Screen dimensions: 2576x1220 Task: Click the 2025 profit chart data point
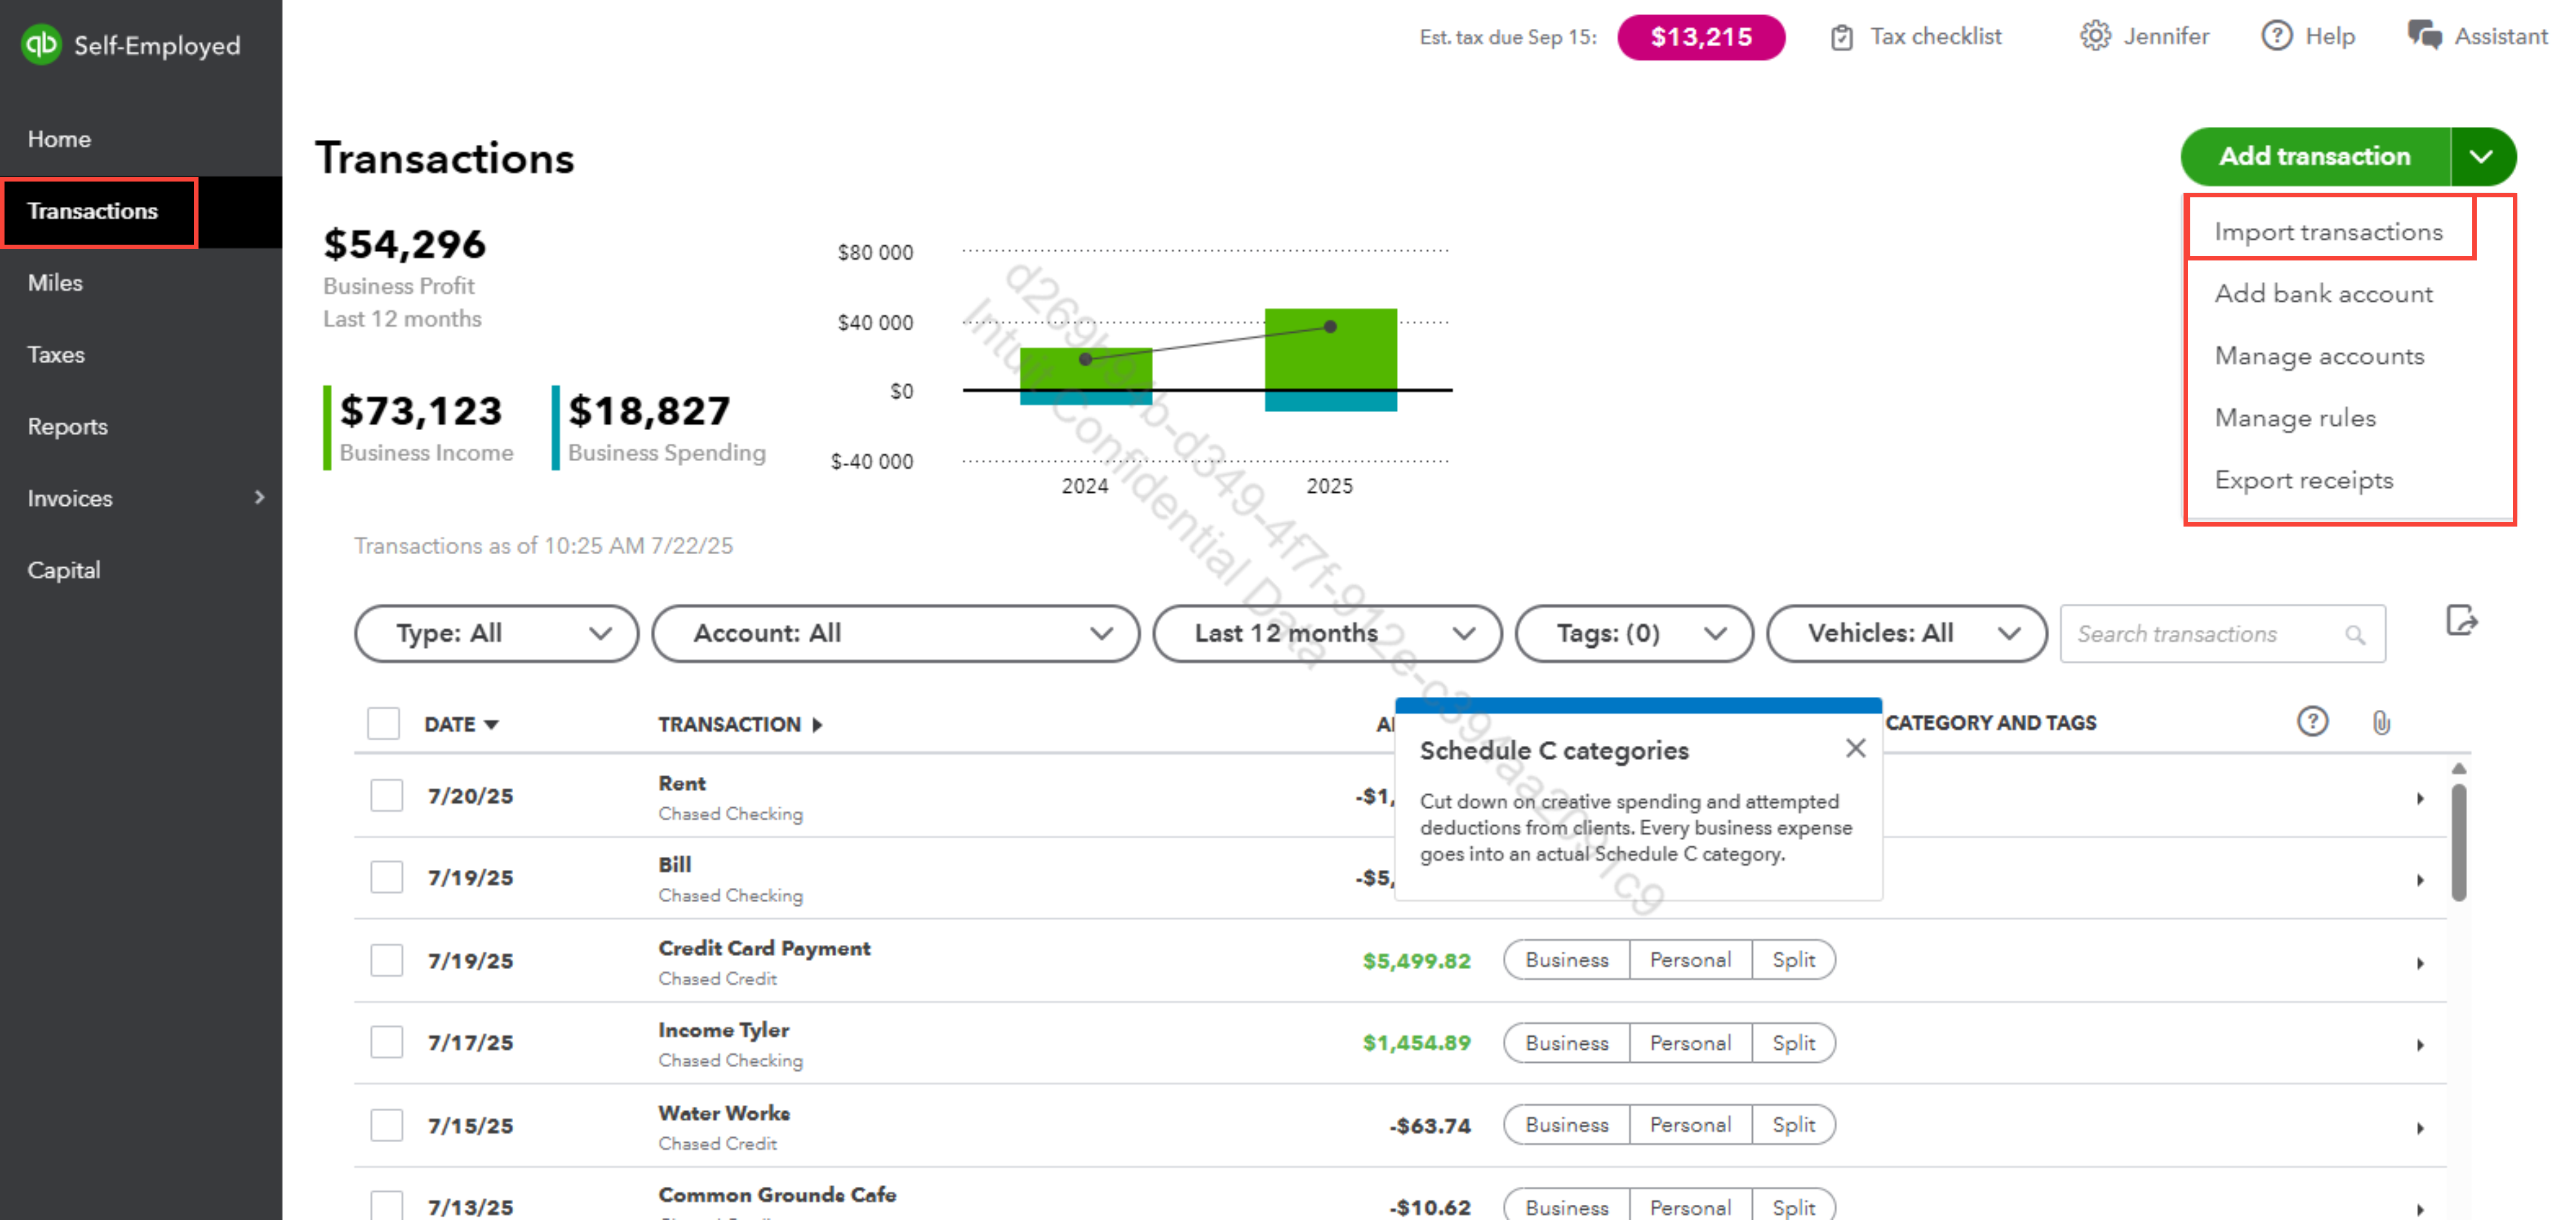coord(1330,327)
